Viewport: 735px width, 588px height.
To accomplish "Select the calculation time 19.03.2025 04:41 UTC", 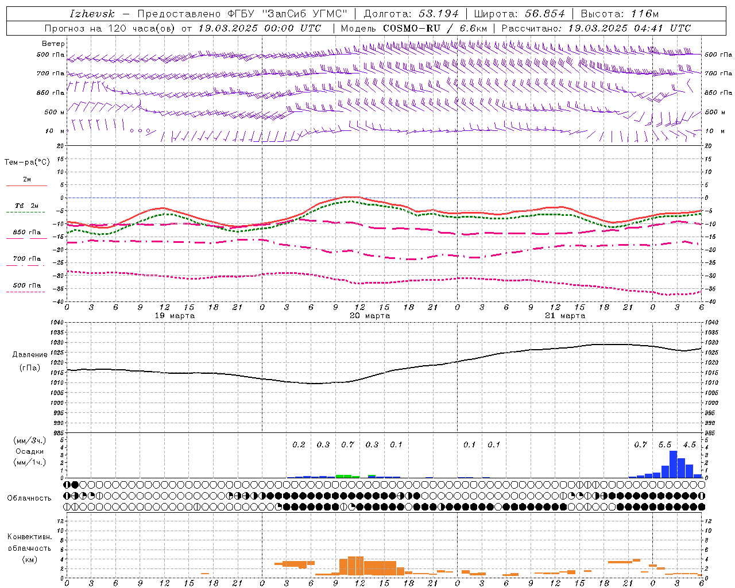I will click(629, 28).
